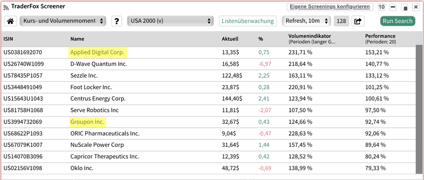Click the export share arrow icon
424x180 pixels.
click(x=358, y=21)
